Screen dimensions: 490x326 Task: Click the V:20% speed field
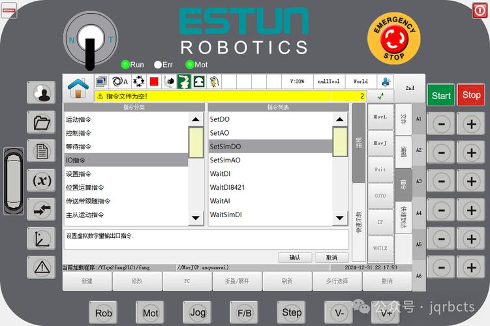297,81
